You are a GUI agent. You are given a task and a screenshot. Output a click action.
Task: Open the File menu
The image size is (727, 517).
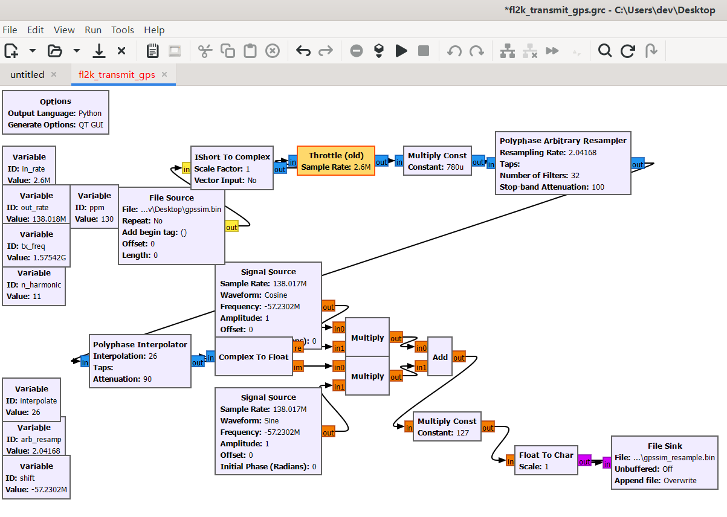10,30
